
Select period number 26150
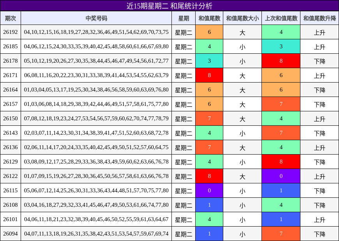tap(11, 118)
